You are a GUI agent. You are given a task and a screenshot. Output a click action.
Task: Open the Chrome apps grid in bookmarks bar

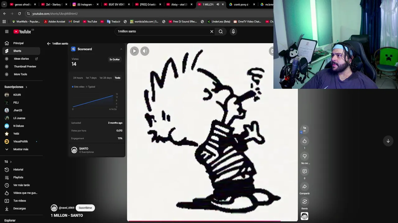[x=4, y=22]
